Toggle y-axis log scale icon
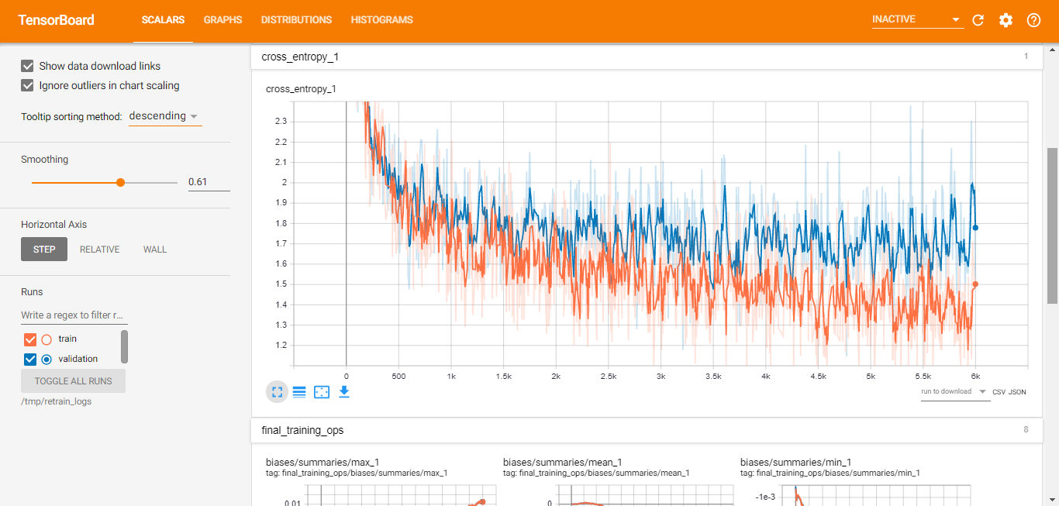 pyautogui.click(x=299, y=392)
